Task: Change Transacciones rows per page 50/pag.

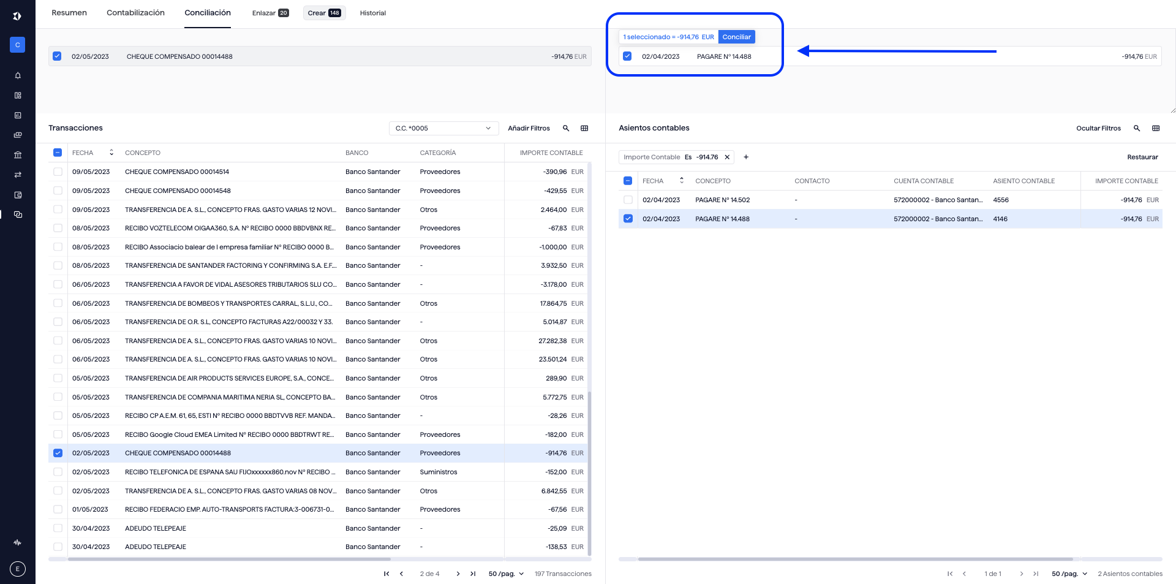Action: point(506,574)
